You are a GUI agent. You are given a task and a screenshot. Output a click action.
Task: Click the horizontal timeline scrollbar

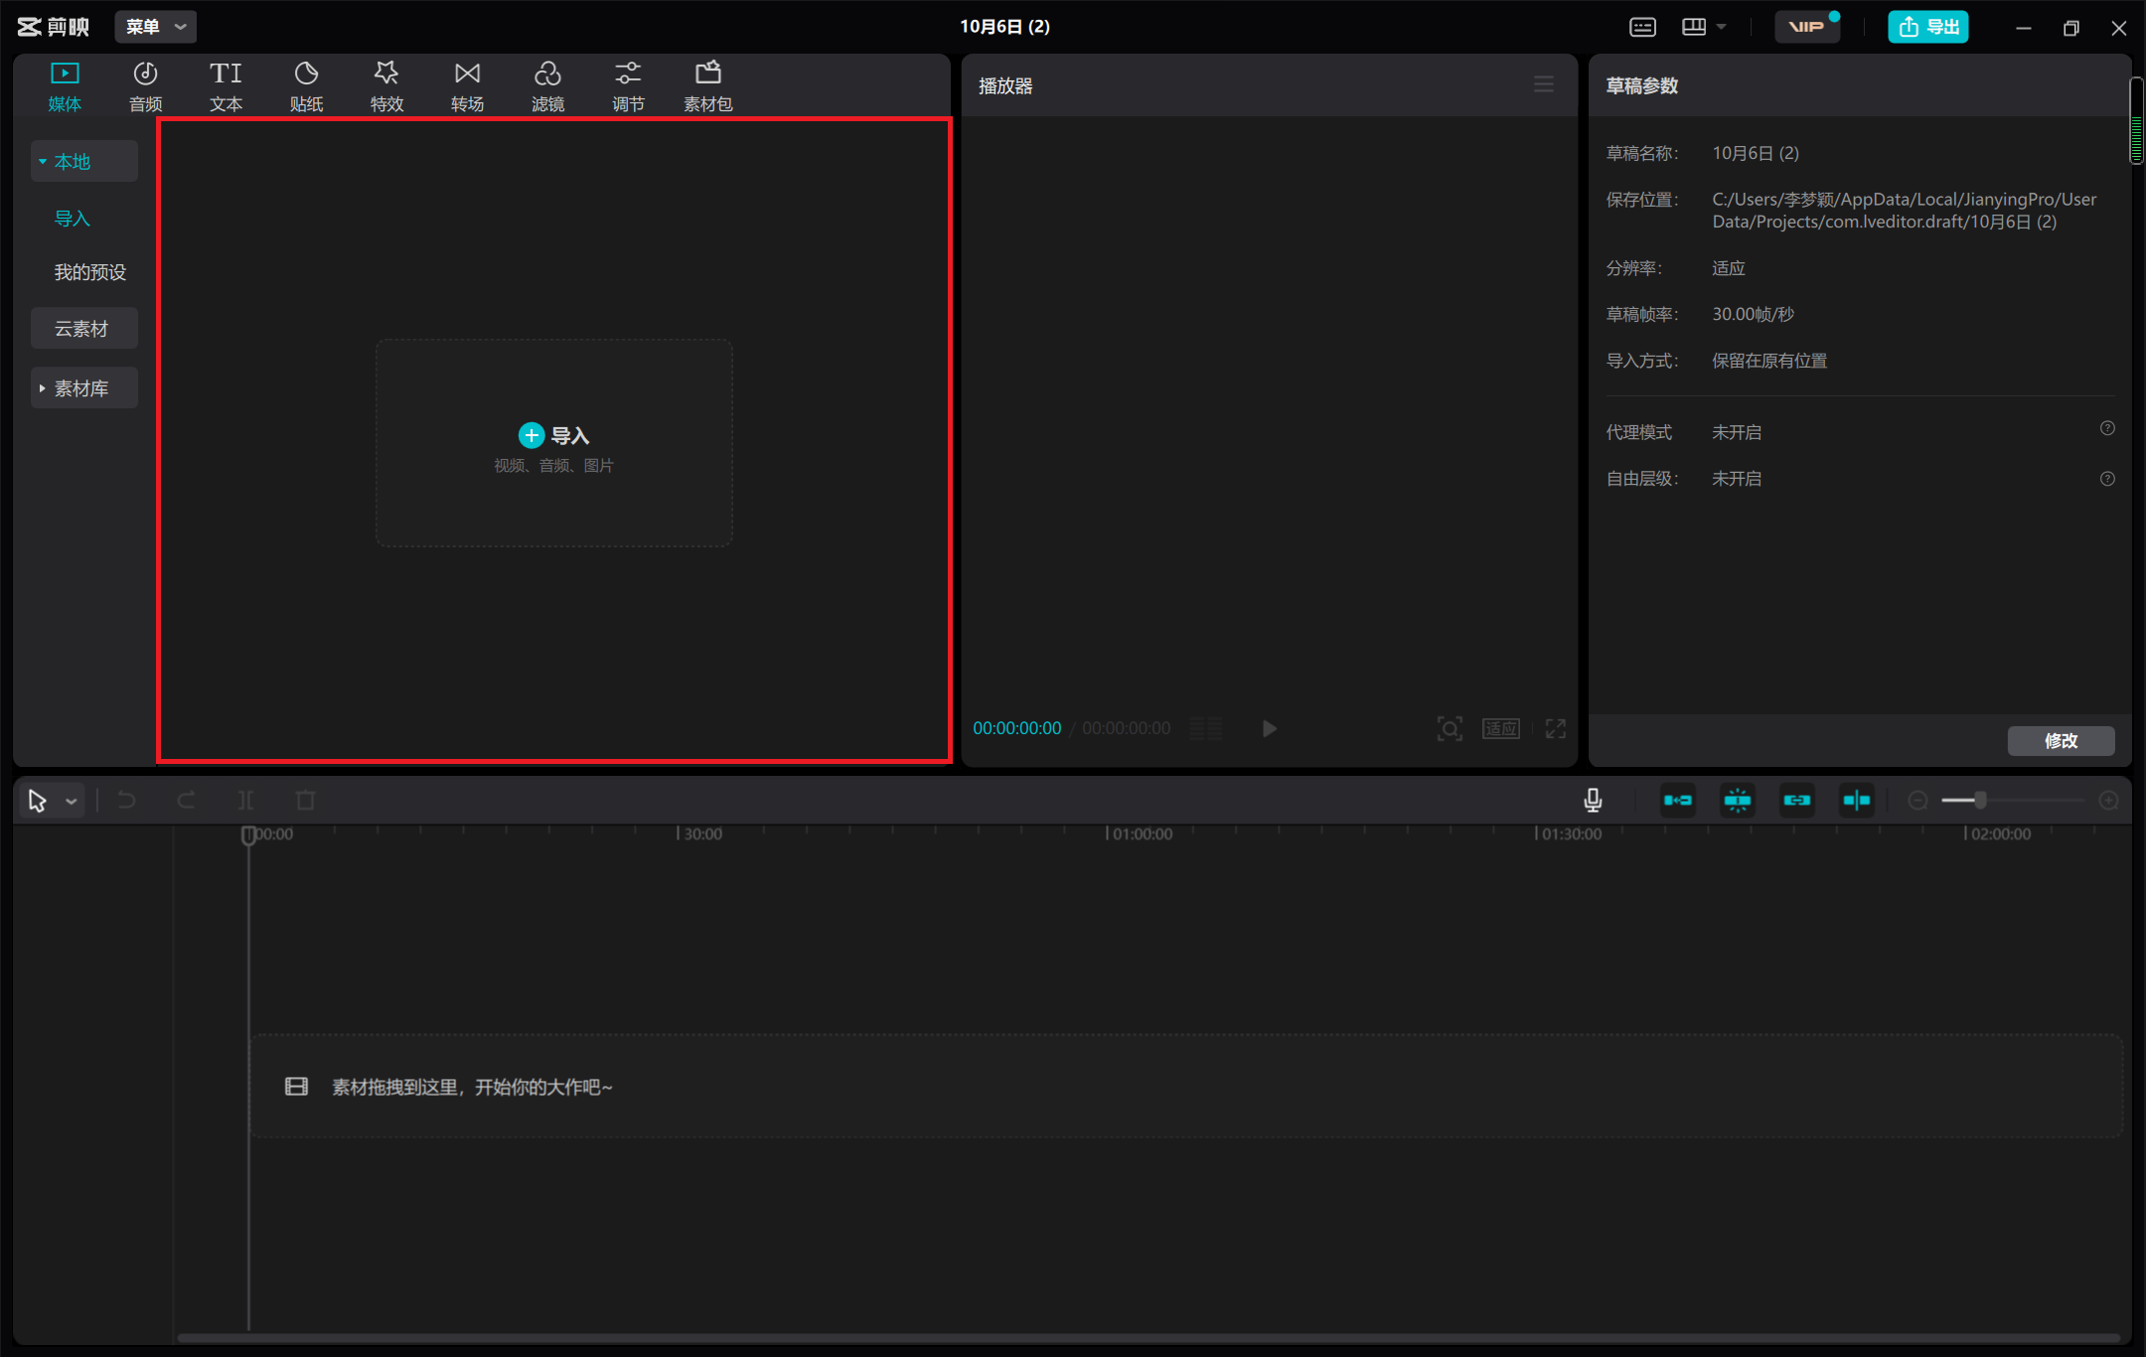point(1148,1337)
